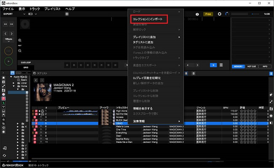Image resolution: width=274 pixels, height=168 pixels.
Task: Click the sync manager icon at sidebar bottom
Action: (x=4, y=155)
